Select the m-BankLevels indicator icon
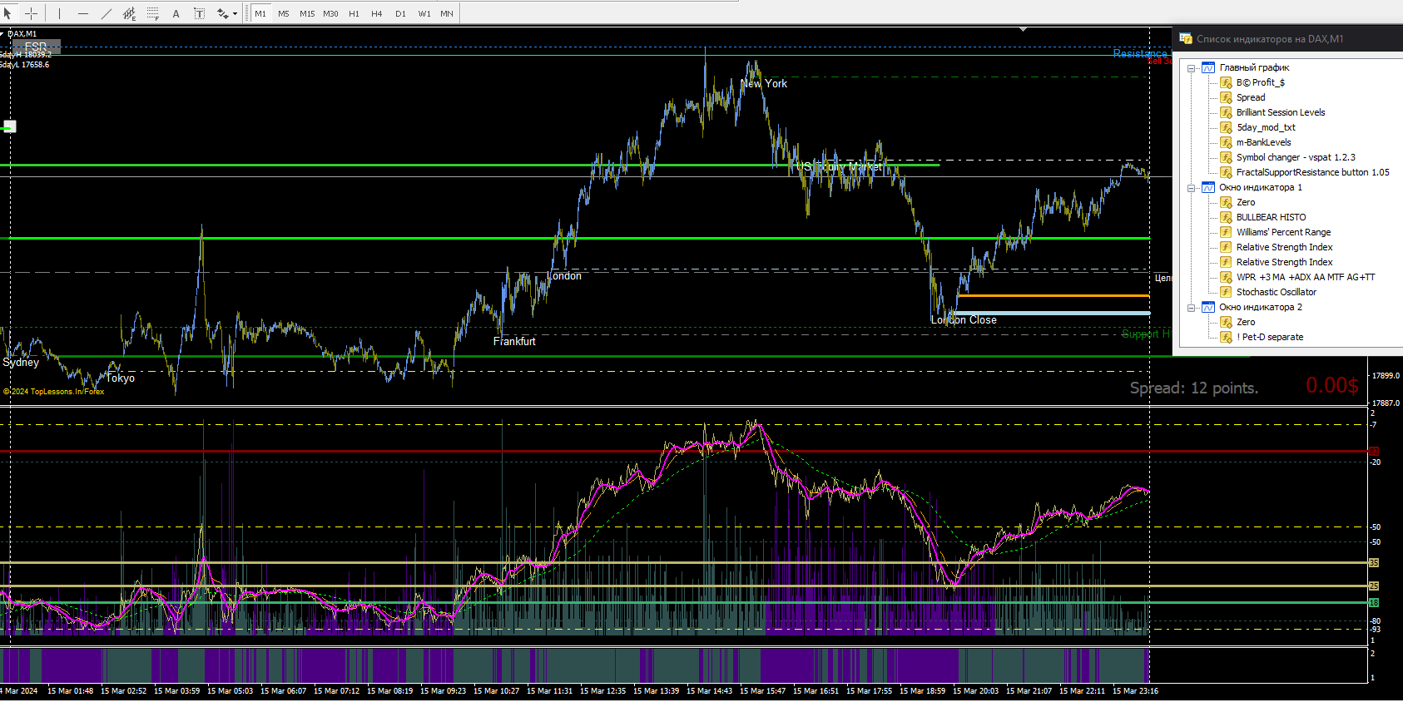 (x=1226, y=142)
